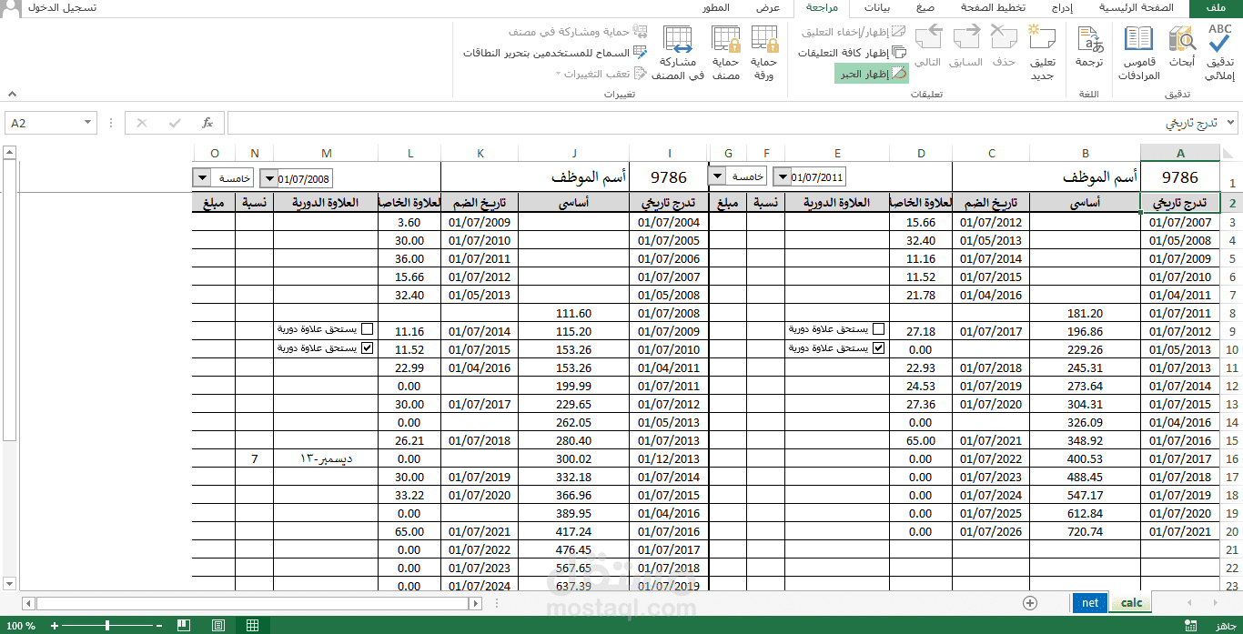Viewport: 1243px width, 634px height.
Task: Select column A header
Action: pos(1180,153)
